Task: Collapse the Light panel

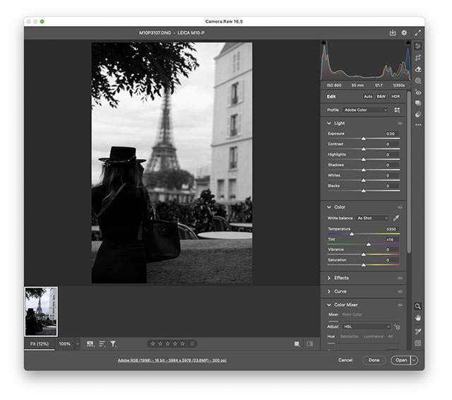Action: click(329, 124)
